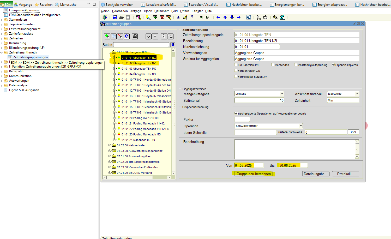Click the green plus insert record icon
The height and width of the screenshot is (239, 391).
[155, 17]
